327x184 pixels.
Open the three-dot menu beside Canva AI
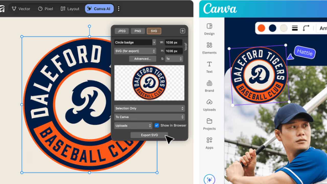(119, 9)
